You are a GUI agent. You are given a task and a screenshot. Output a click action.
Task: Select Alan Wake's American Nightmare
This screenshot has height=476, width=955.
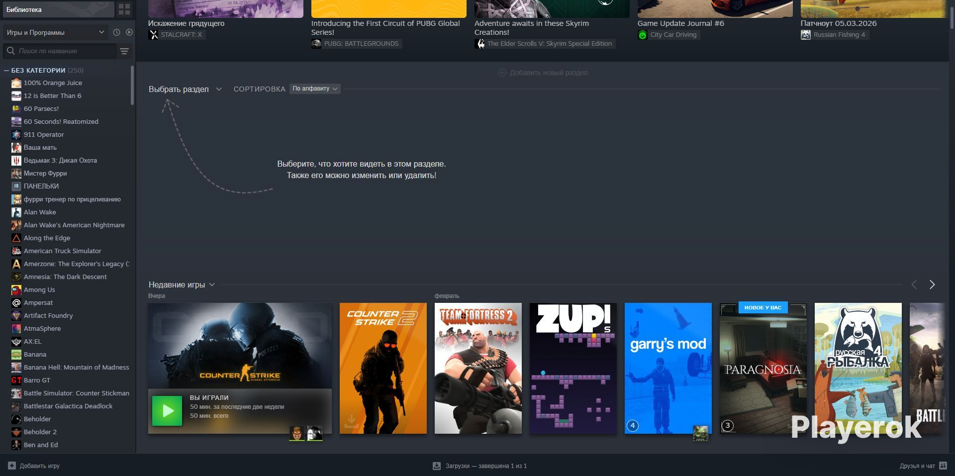coord(74,225)
